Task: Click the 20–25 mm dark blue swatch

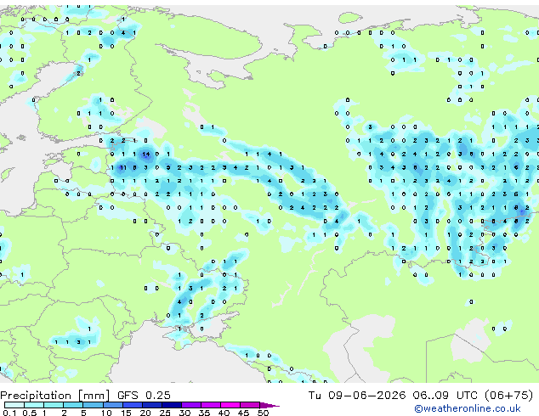Action: [152, 405]
